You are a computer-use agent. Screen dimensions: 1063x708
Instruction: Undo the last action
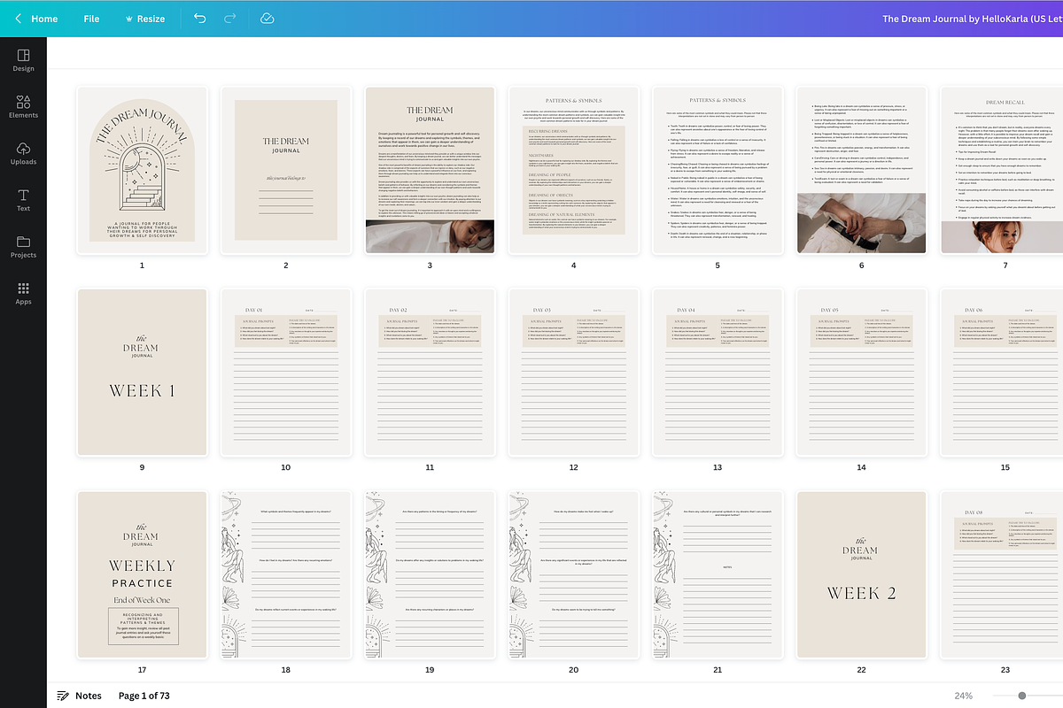[199, 19]
